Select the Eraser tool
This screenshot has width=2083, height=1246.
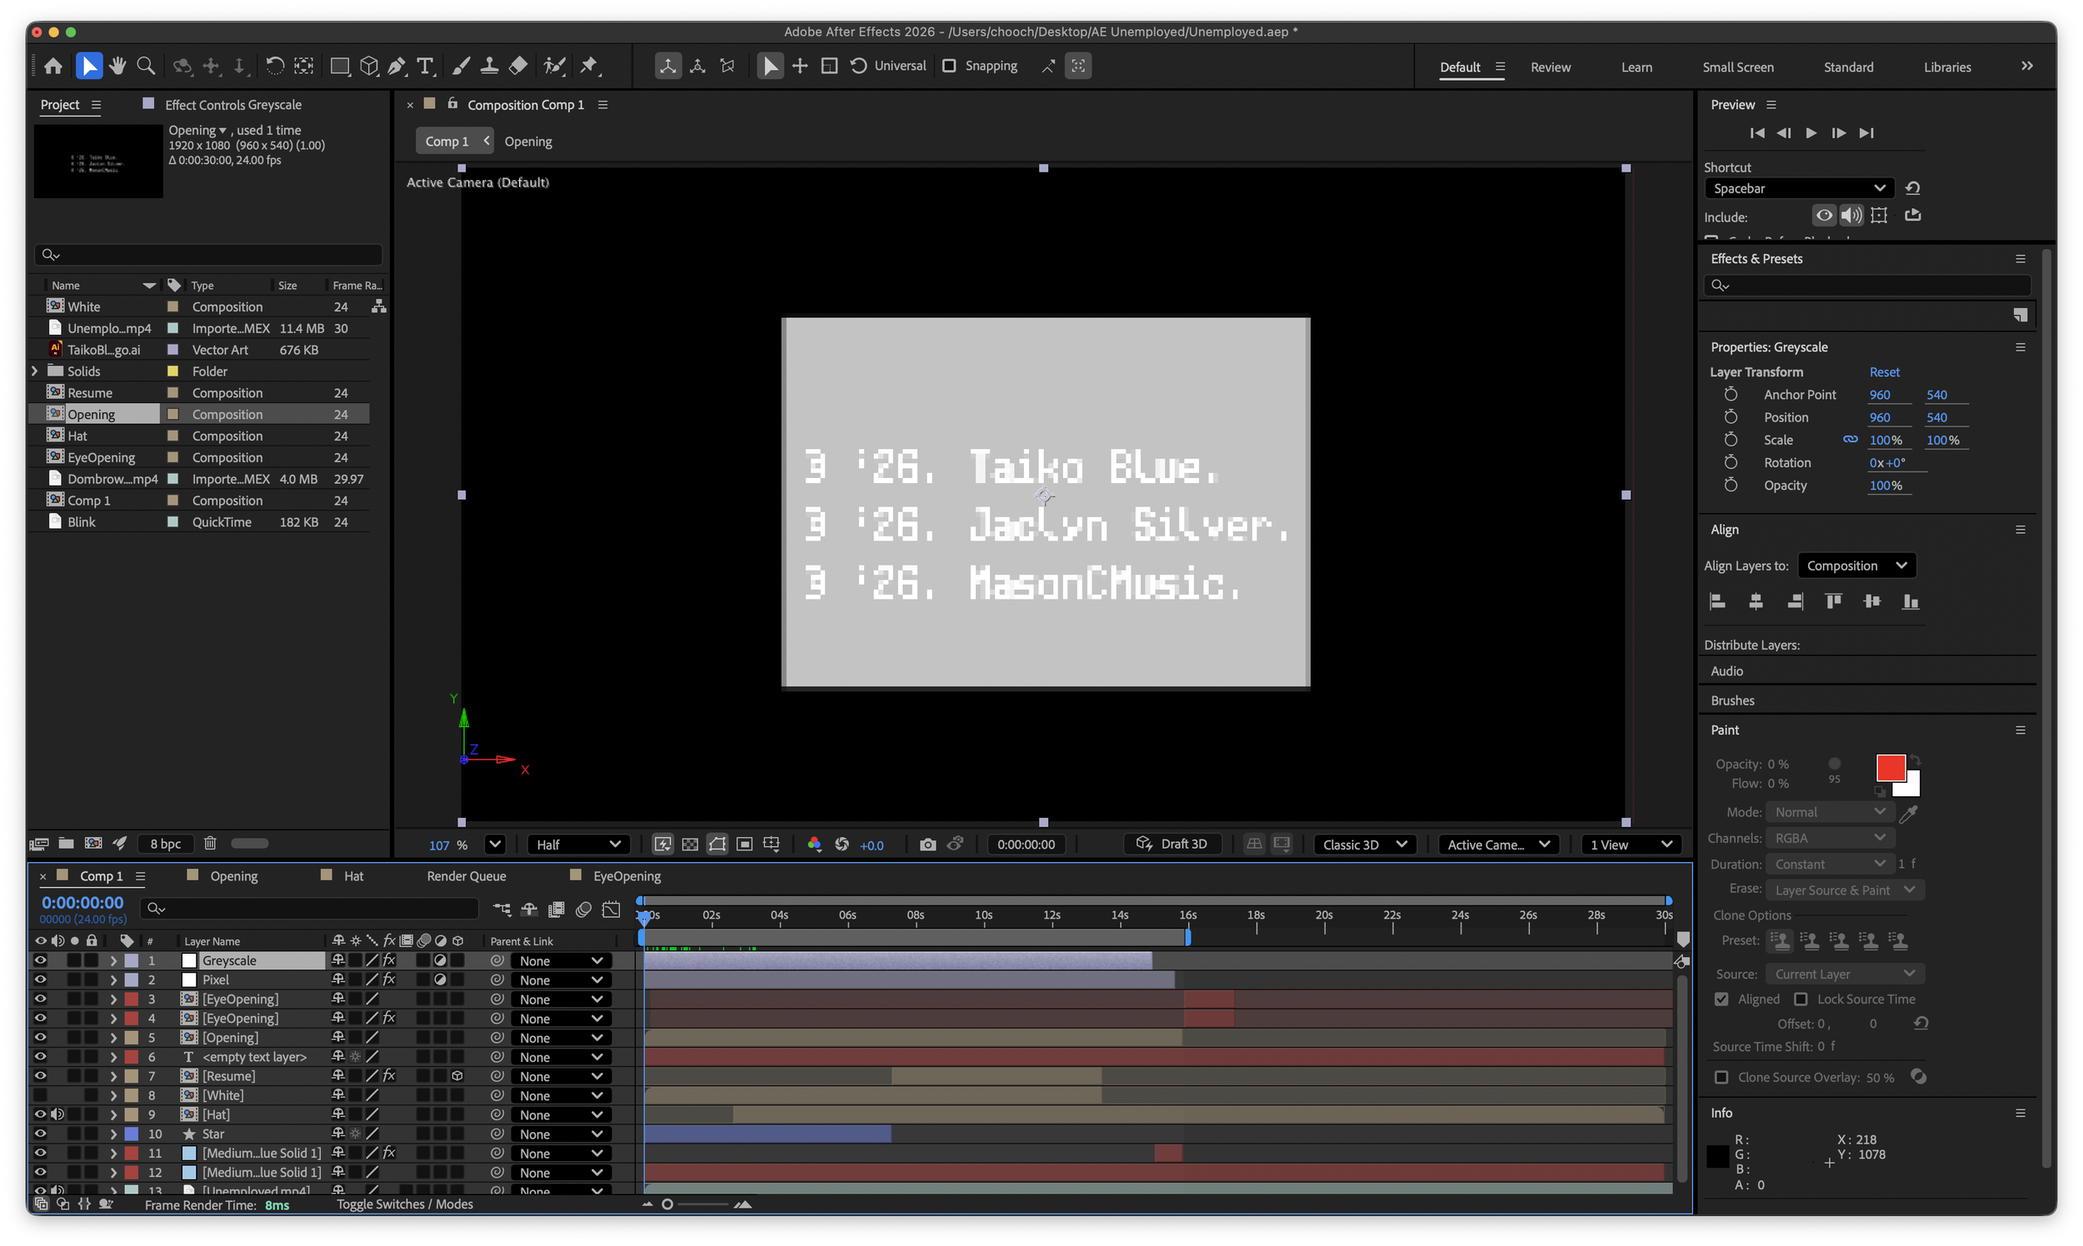(518, 66)
